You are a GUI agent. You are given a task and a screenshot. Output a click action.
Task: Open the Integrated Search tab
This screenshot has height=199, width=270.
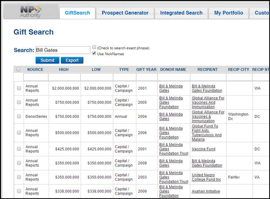pos(181,13)
